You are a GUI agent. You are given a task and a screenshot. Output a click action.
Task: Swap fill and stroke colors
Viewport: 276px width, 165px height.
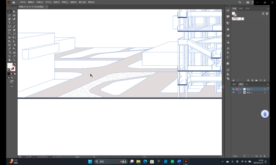click(x=15, y=64)
